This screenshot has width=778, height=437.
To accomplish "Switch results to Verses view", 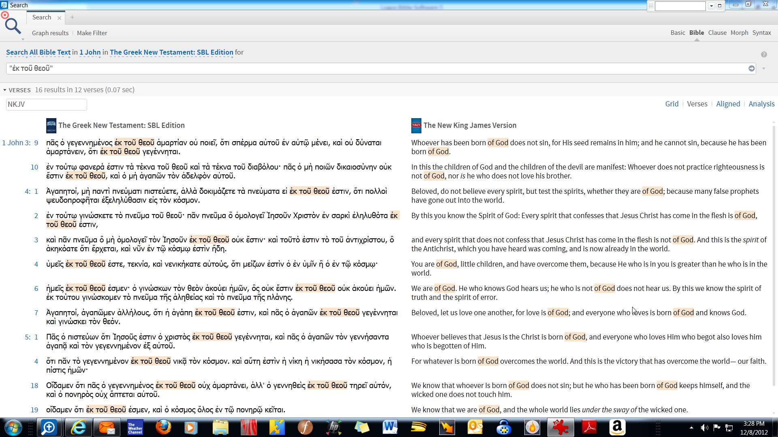I will (x=697, y=104).
